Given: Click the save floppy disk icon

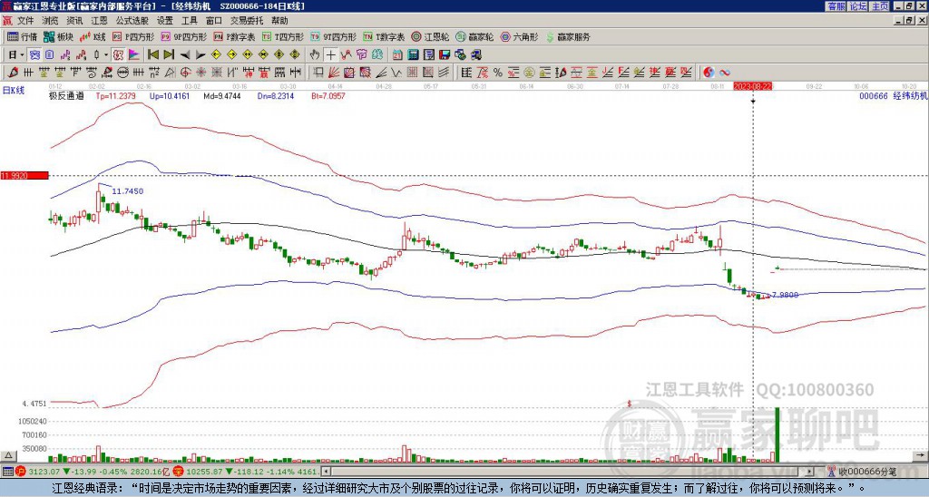Looking at the screenshot, I should 445,55.
